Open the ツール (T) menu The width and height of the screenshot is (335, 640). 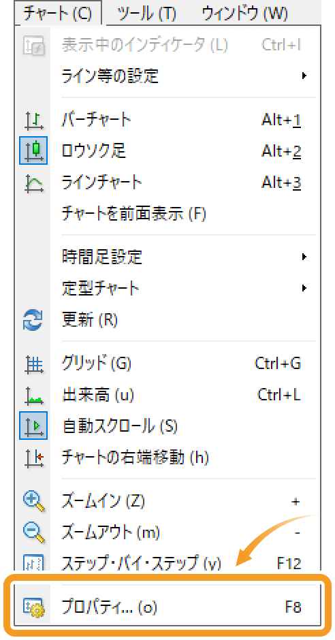click(146, 14)
